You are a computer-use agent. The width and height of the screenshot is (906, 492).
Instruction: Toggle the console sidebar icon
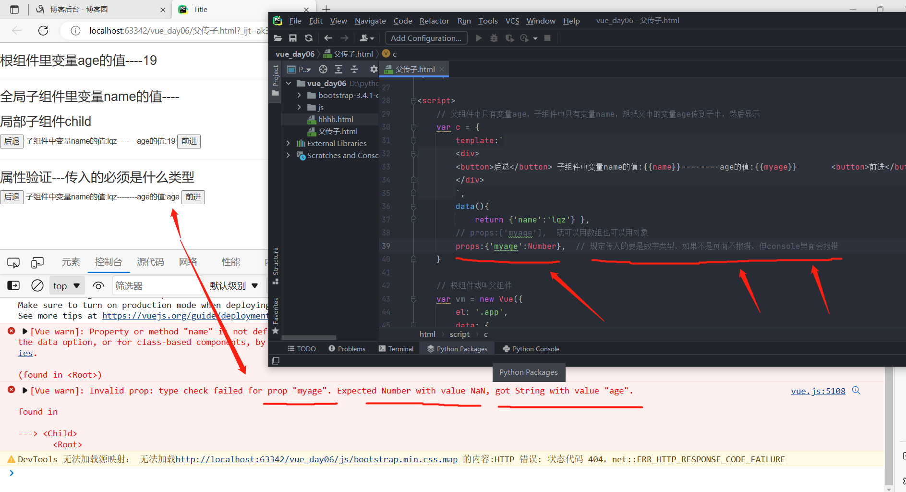coord(13,286)
